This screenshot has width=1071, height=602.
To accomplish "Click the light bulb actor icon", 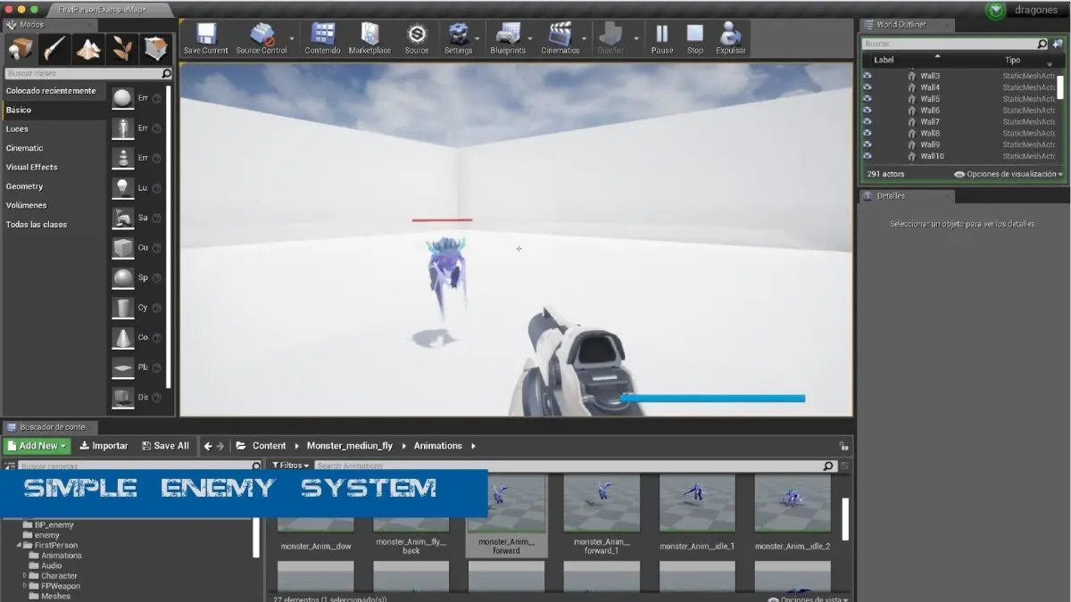I will [122, 188].
